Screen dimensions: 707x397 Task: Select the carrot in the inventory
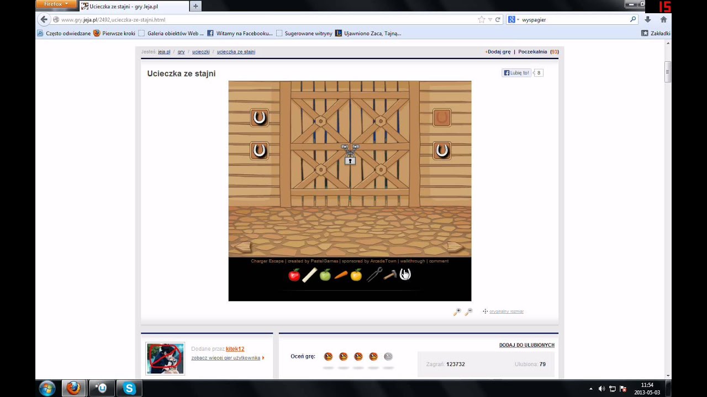341,275
